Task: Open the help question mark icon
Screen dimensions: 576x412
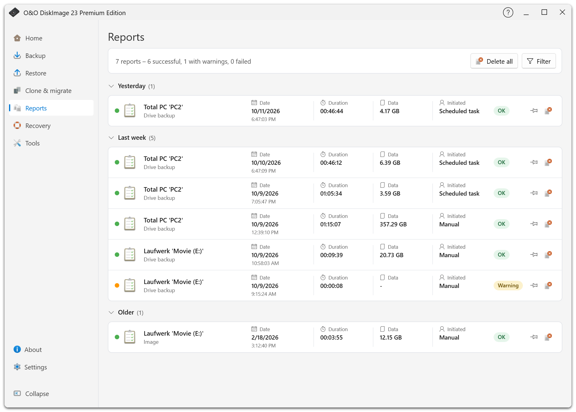Action: [508, 13]
